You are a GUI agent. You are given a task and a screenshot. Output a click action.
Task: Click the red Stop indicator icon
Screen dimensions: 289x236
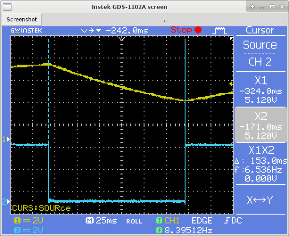coord(198,30)
